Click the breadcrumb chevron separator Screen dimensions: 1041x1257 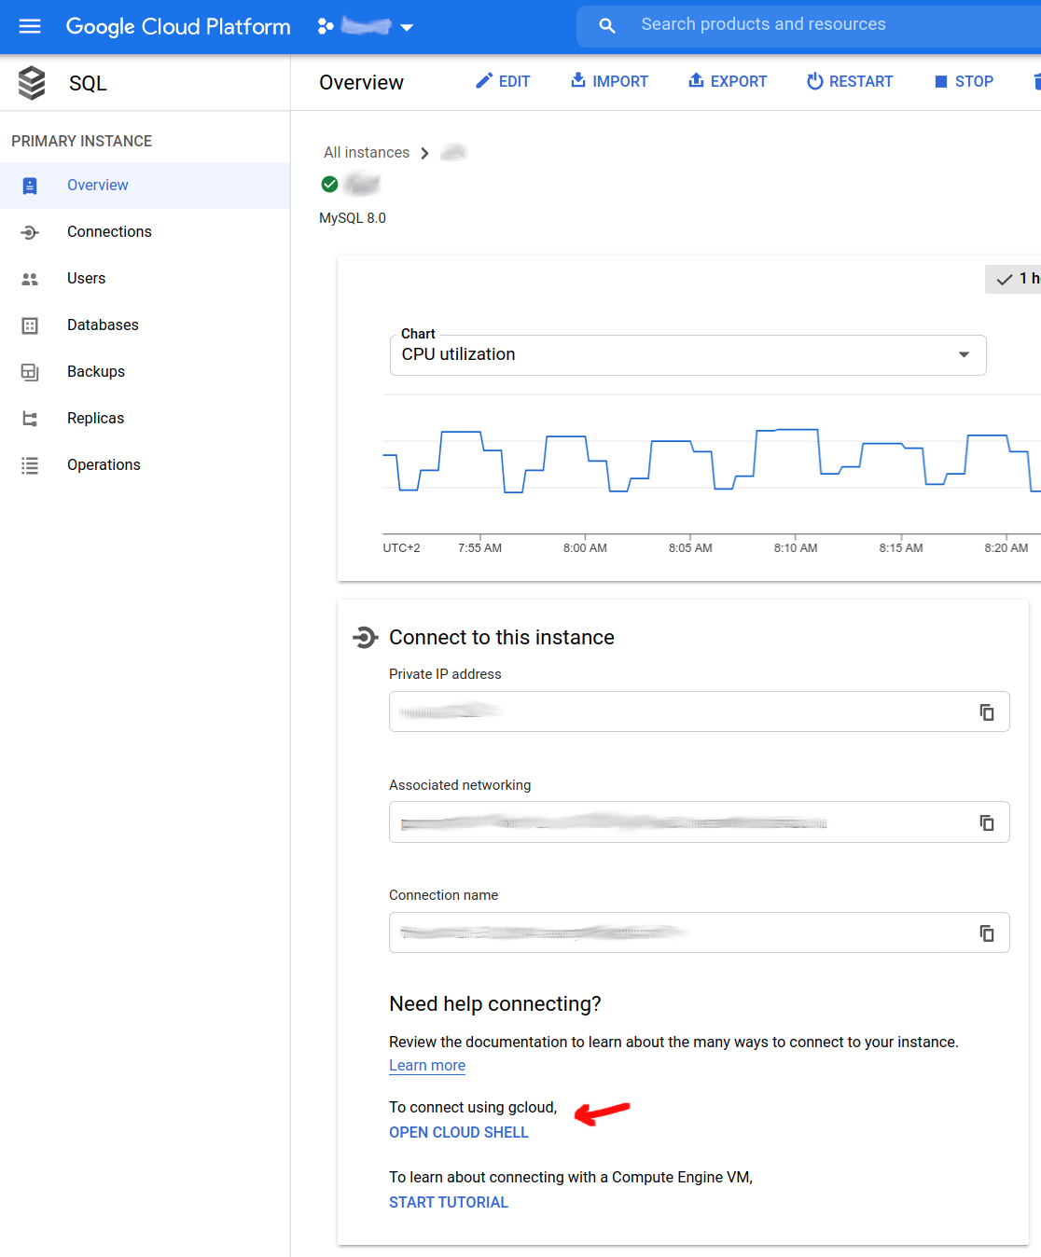click(x=425, y=153)
